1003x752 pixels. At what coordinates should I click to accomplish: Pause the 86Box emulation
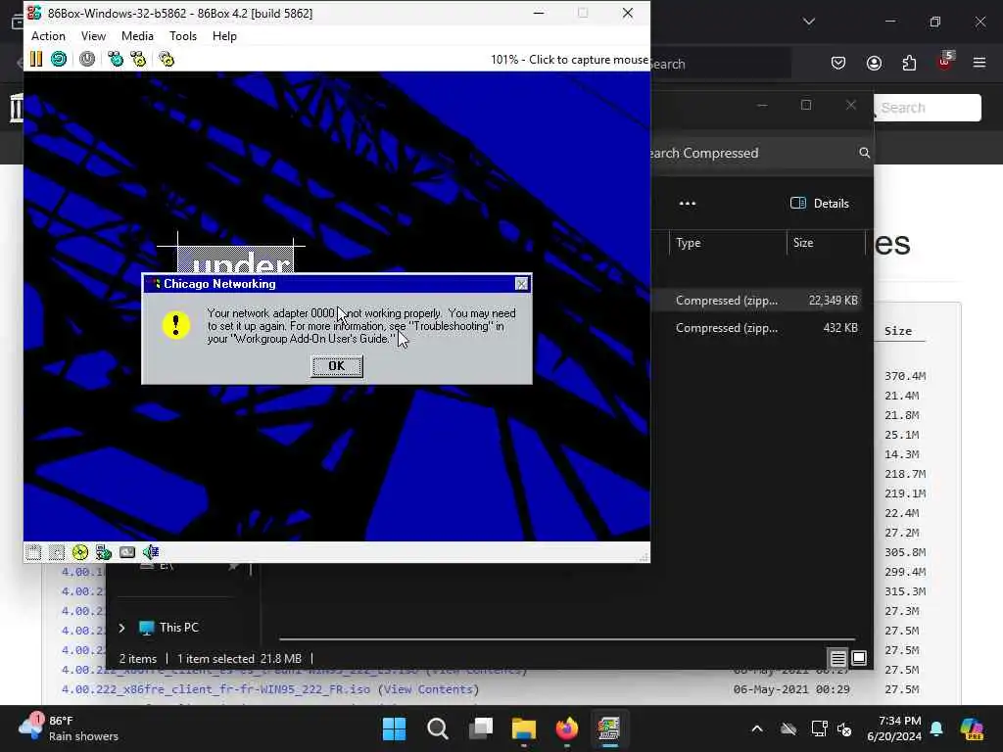point(36,60)
